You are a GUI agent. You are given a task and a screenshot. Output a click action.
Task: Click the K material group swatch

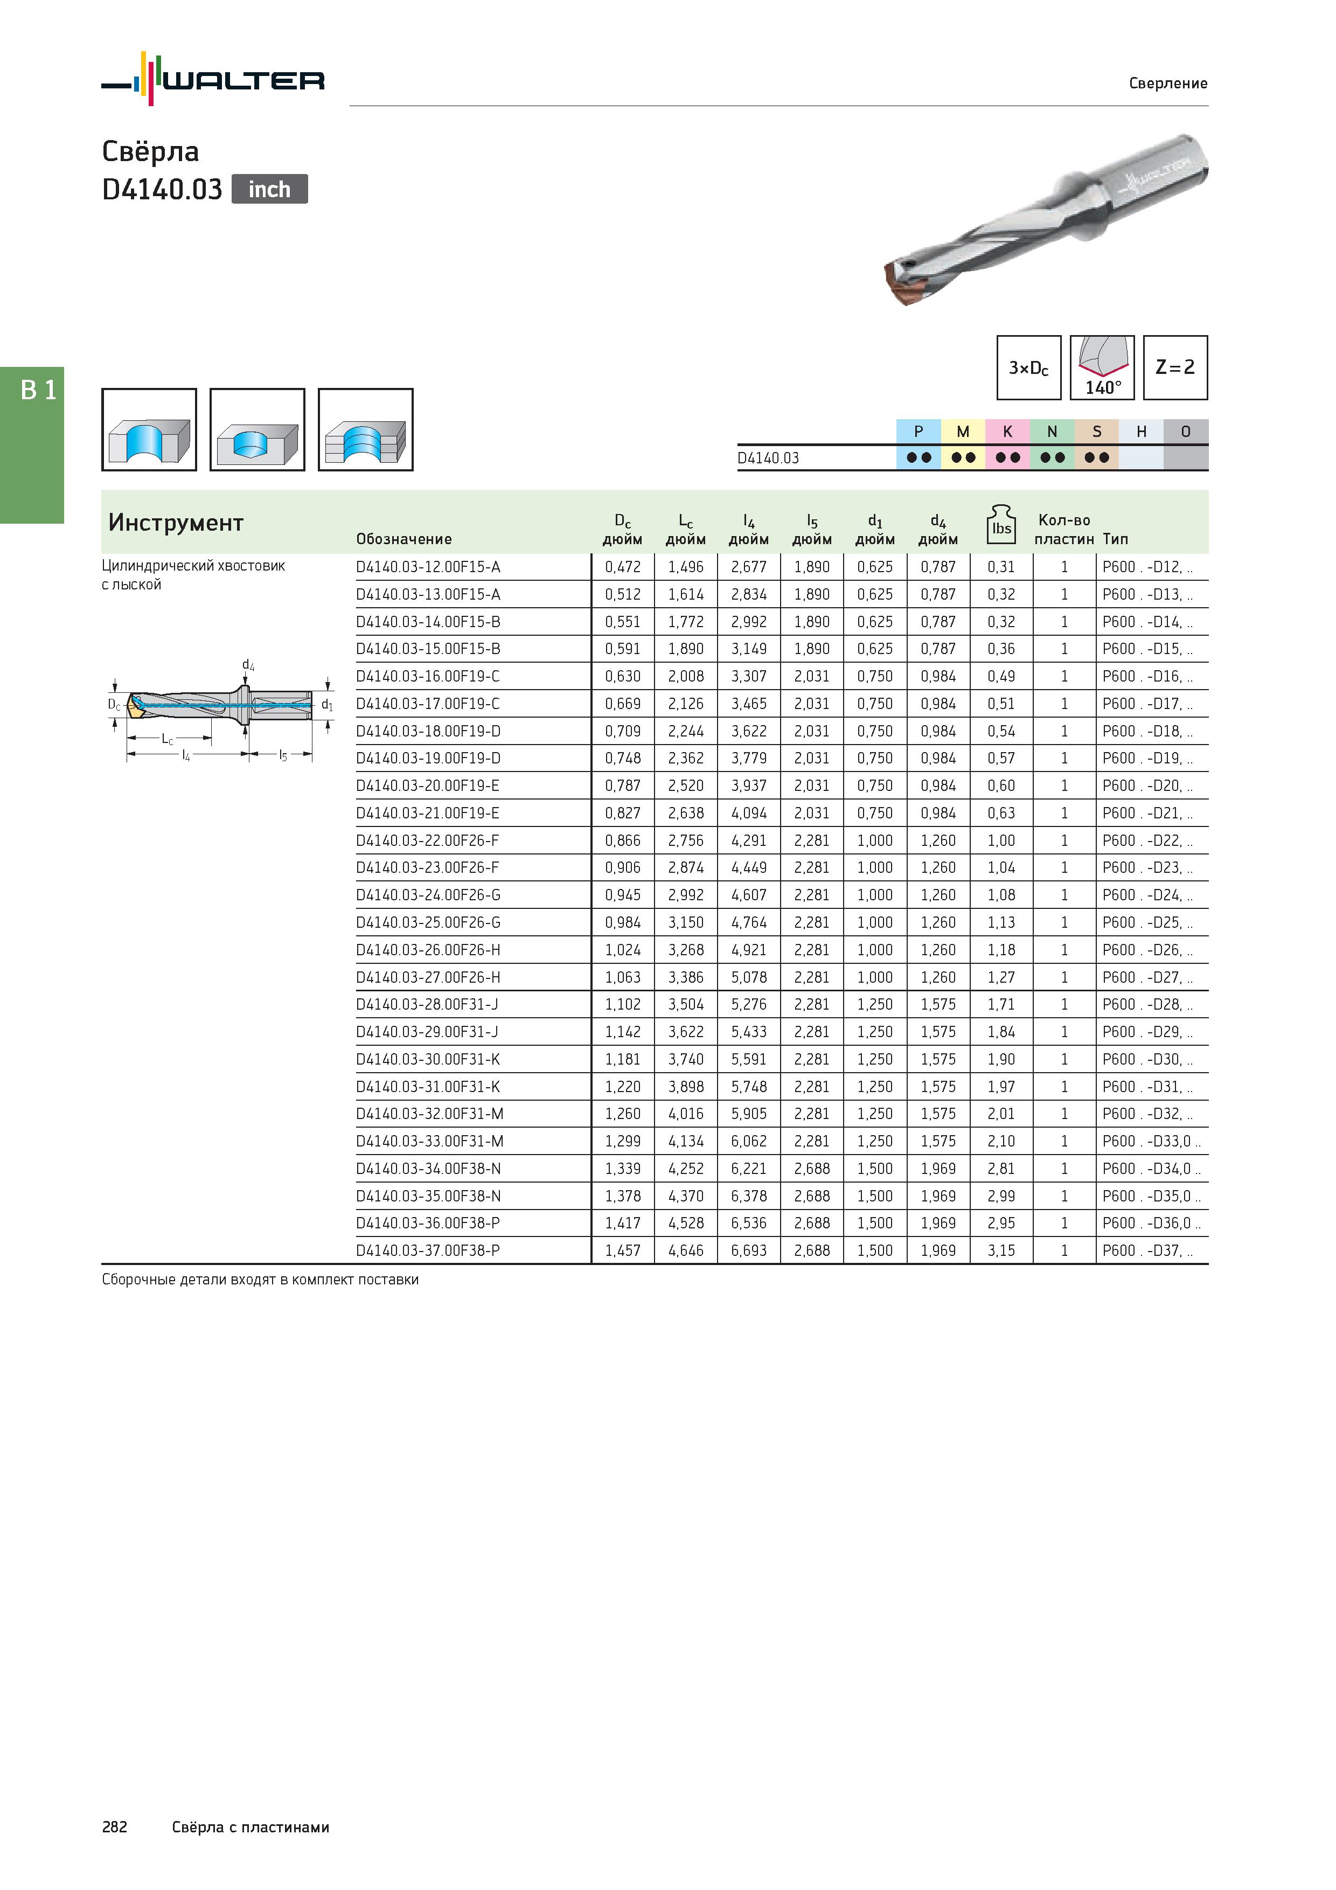point(1007,432)
